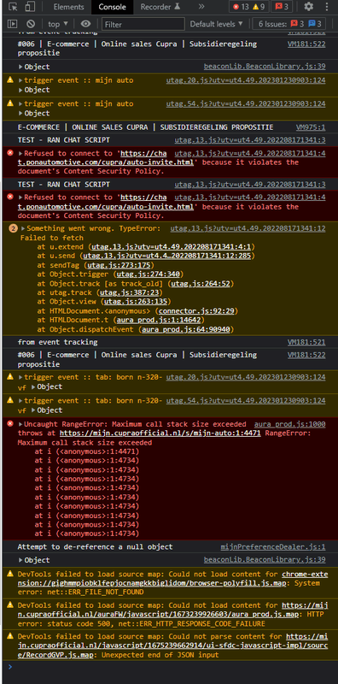
Task: Open utag.js:273:175 in the sendTag stack line
Action: (x=119, y=265)
